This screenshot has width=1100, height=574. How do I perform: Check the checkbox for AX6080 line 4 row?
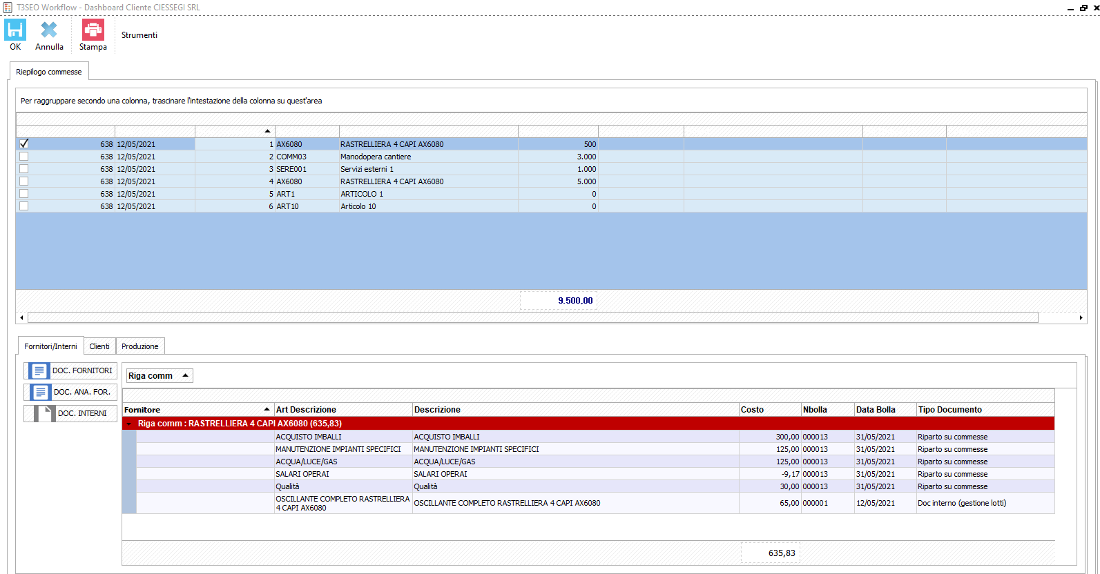24,181
